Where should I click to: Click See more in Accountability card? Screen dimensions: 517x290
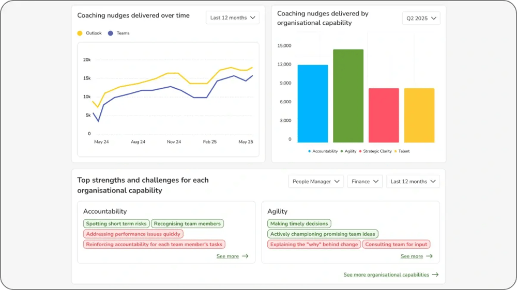[x=232, y=256]
